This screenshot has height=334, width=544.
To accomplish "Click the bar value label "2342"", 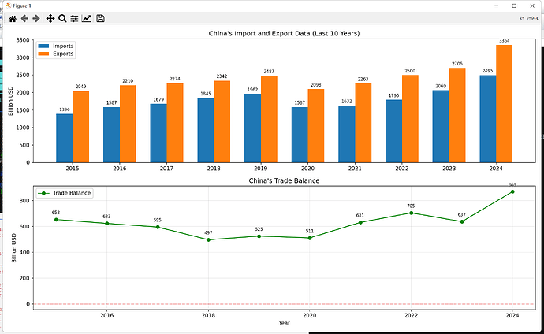I will [222, 76].
